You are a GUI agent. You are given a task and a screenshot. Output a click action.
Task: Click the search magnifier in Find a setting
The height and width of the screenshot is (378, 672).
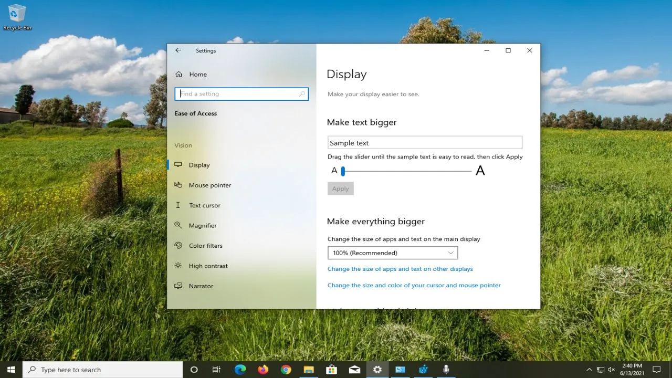click(302, 94)
